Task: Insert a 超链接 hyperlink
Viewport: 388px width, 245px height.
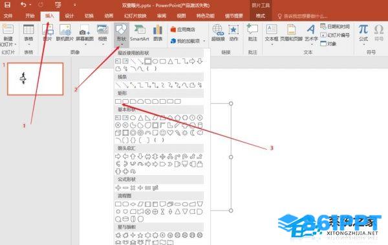Action: 218,33
